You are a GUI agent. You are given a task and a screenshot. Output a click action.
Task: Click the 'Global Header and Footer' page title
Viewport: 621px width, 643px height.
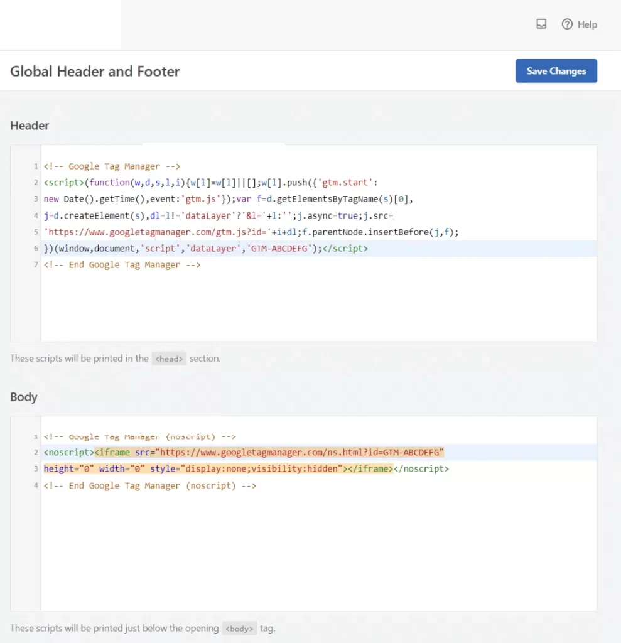(x=95, y=72)
